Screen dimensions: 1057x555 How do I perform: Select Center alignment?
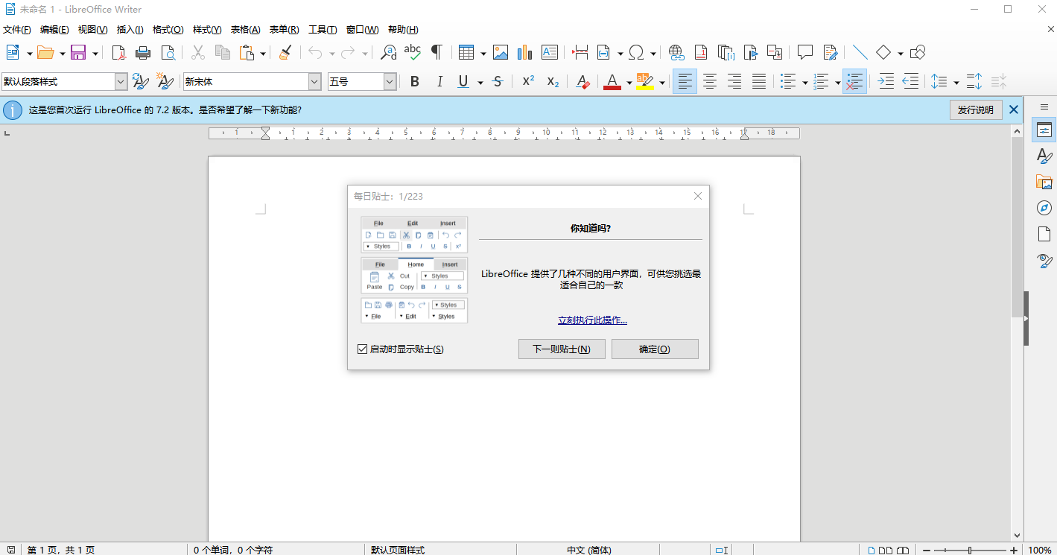pos(710,82)
